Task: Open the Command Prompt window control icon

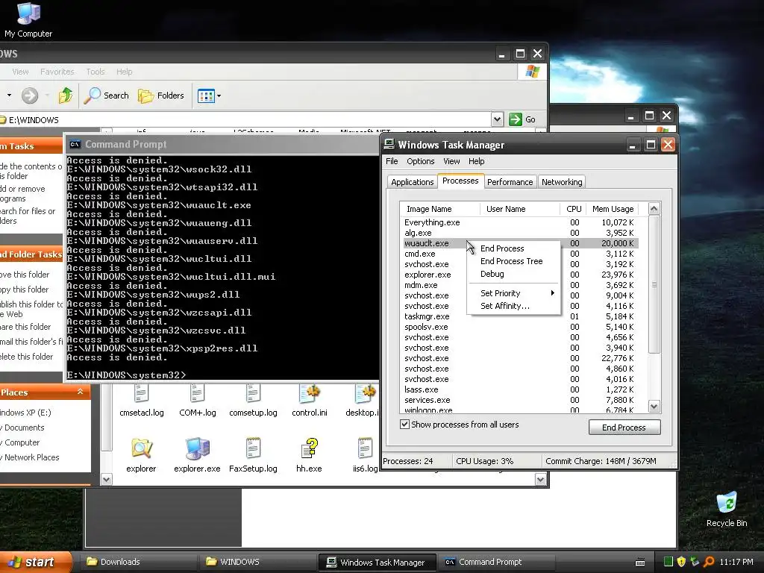Action: click(75, 144)
